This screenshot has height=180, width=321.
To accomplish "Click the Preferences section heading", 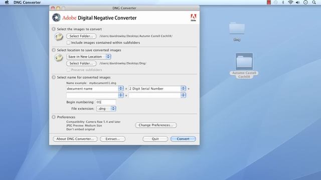I will (x=66, y=117).
